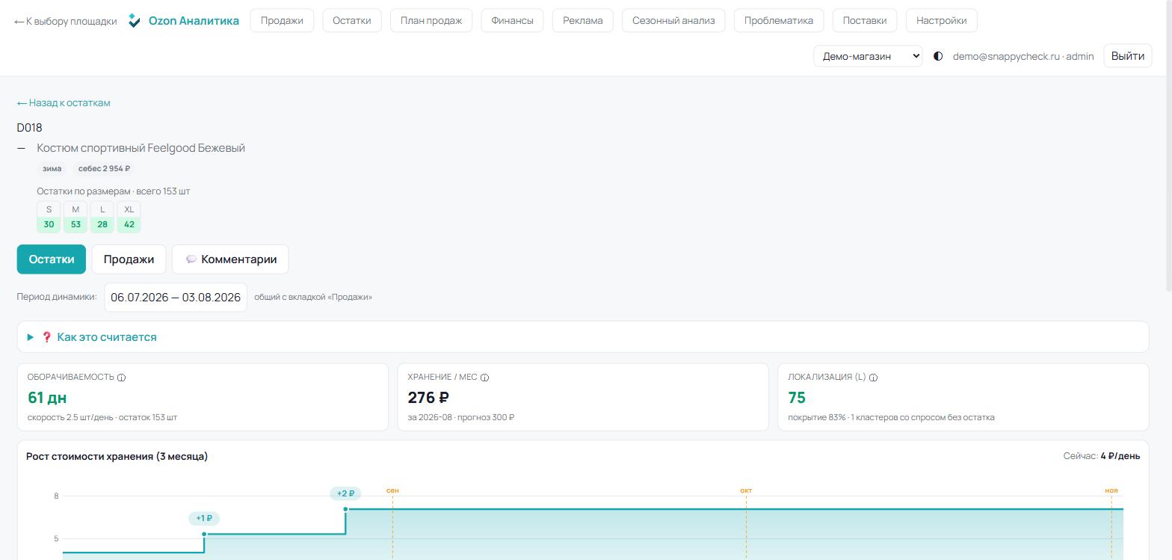The width and height of the screenshot is (1172, 560).
Task: Switch to the Продажи product tab
Action: (129, 259)
